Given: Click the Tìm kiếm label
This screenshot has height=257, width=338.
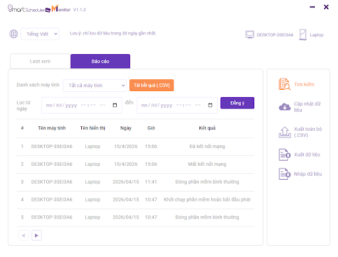Looking at the screenshot, I should pos(304,85).
